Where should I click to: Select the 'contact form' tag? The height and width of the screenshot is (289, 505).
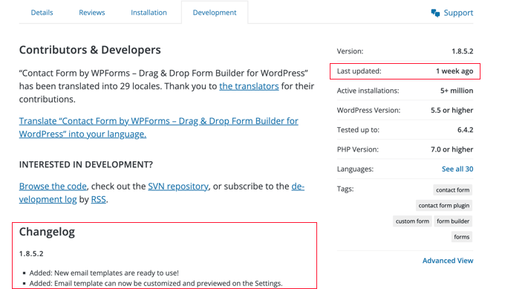tap(452, 190)
